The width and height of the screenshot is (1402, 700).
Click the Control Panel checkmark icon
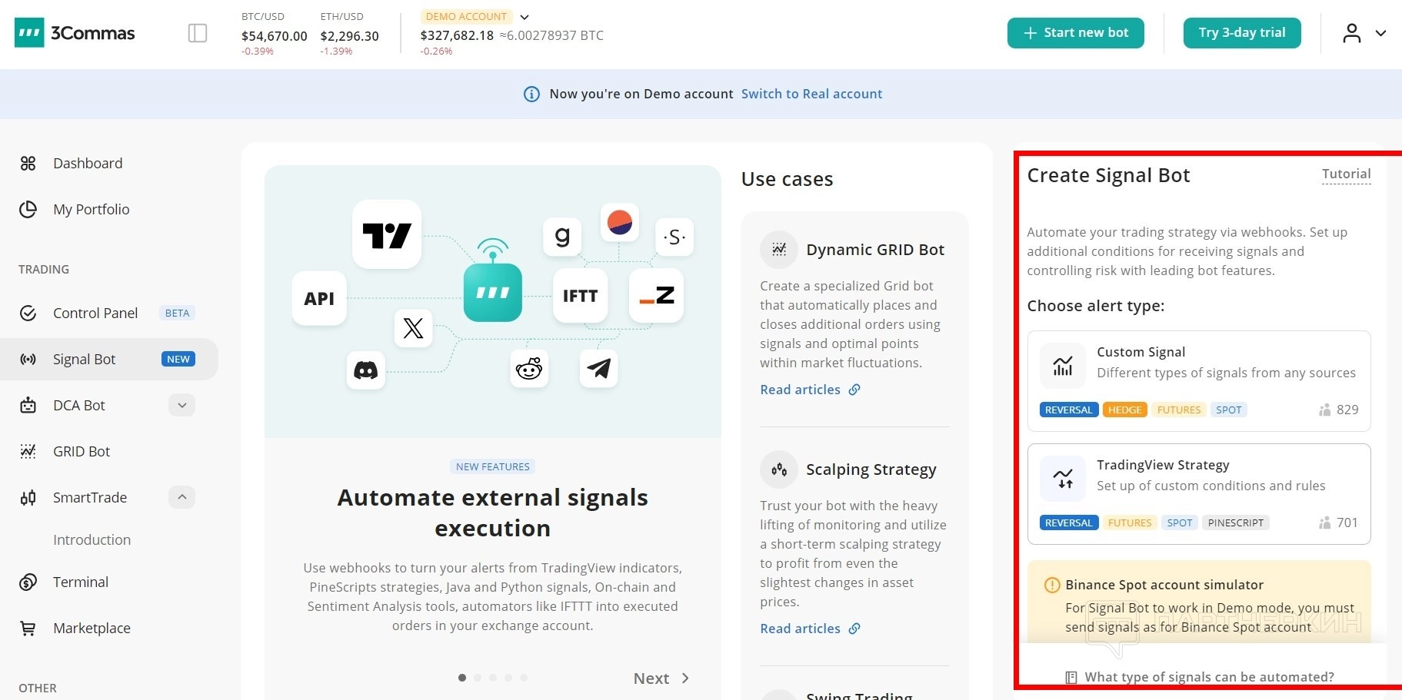pos(28,313)
